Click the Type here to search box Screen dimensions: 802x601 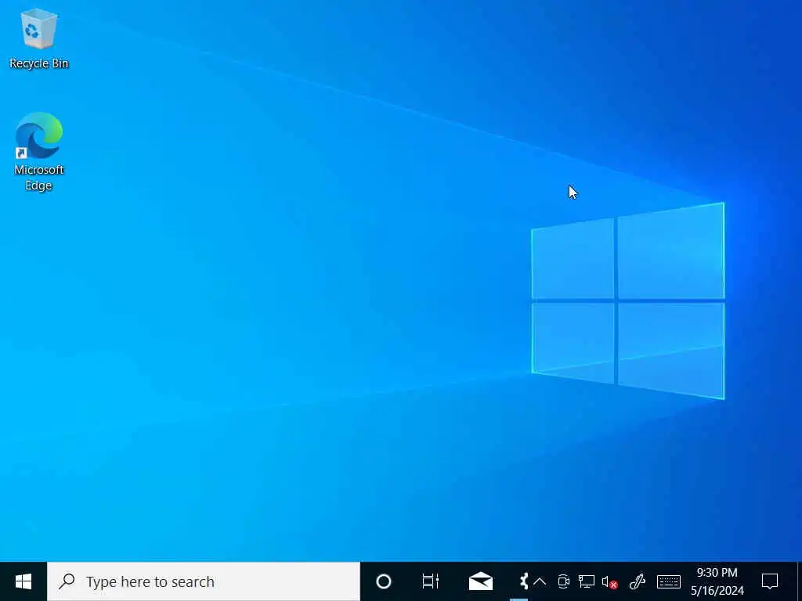204,581
